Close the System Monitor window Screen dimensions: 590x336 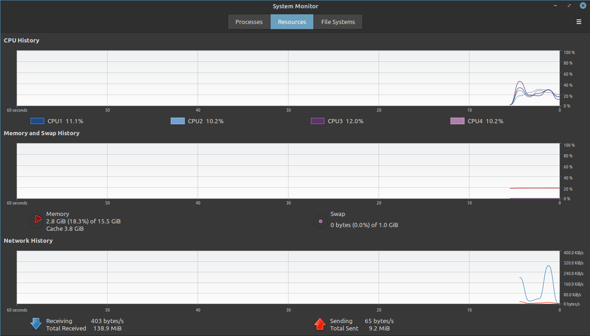pos(583,6)
